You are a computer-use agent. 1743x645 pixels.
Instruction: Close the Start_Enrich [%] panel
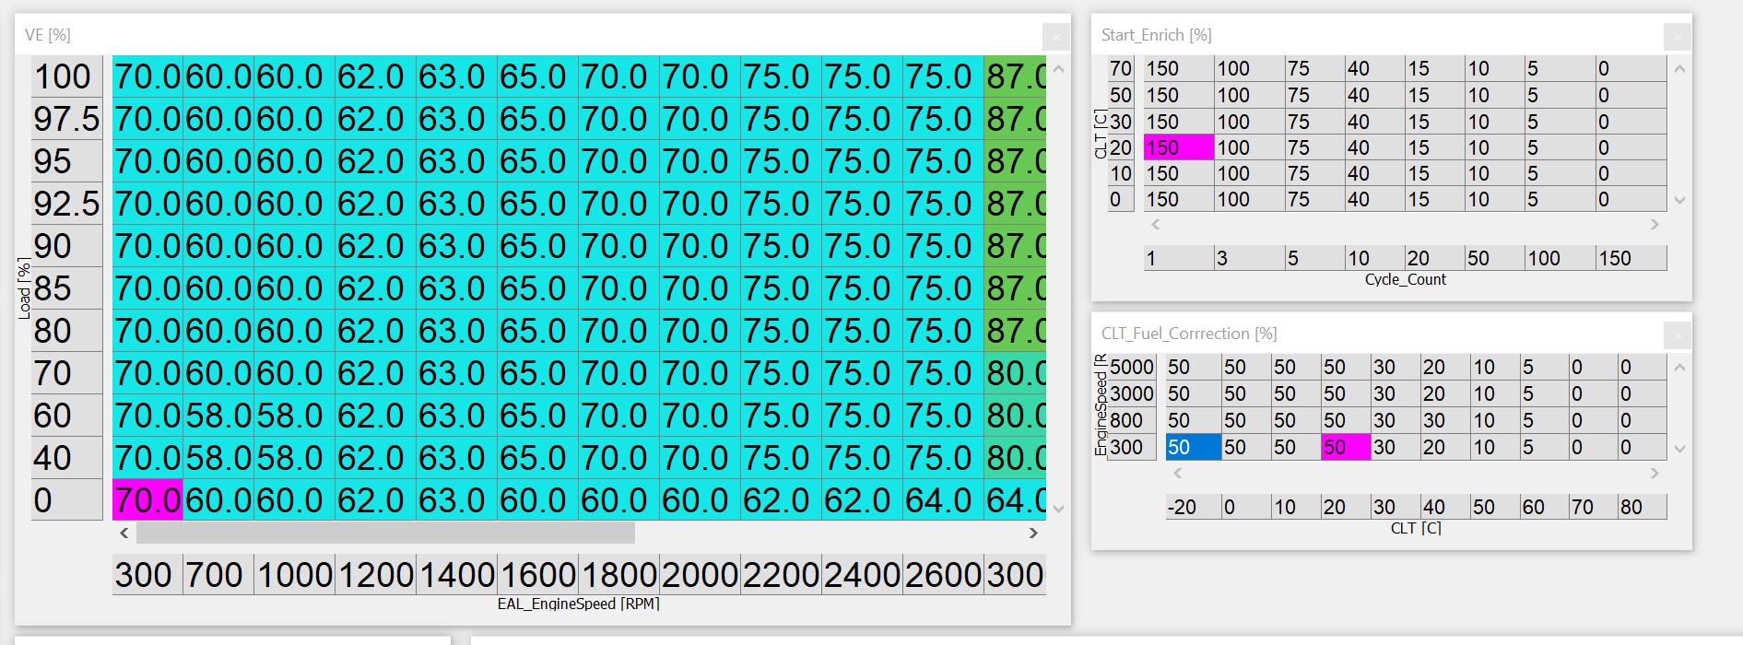coord(1677,37)
